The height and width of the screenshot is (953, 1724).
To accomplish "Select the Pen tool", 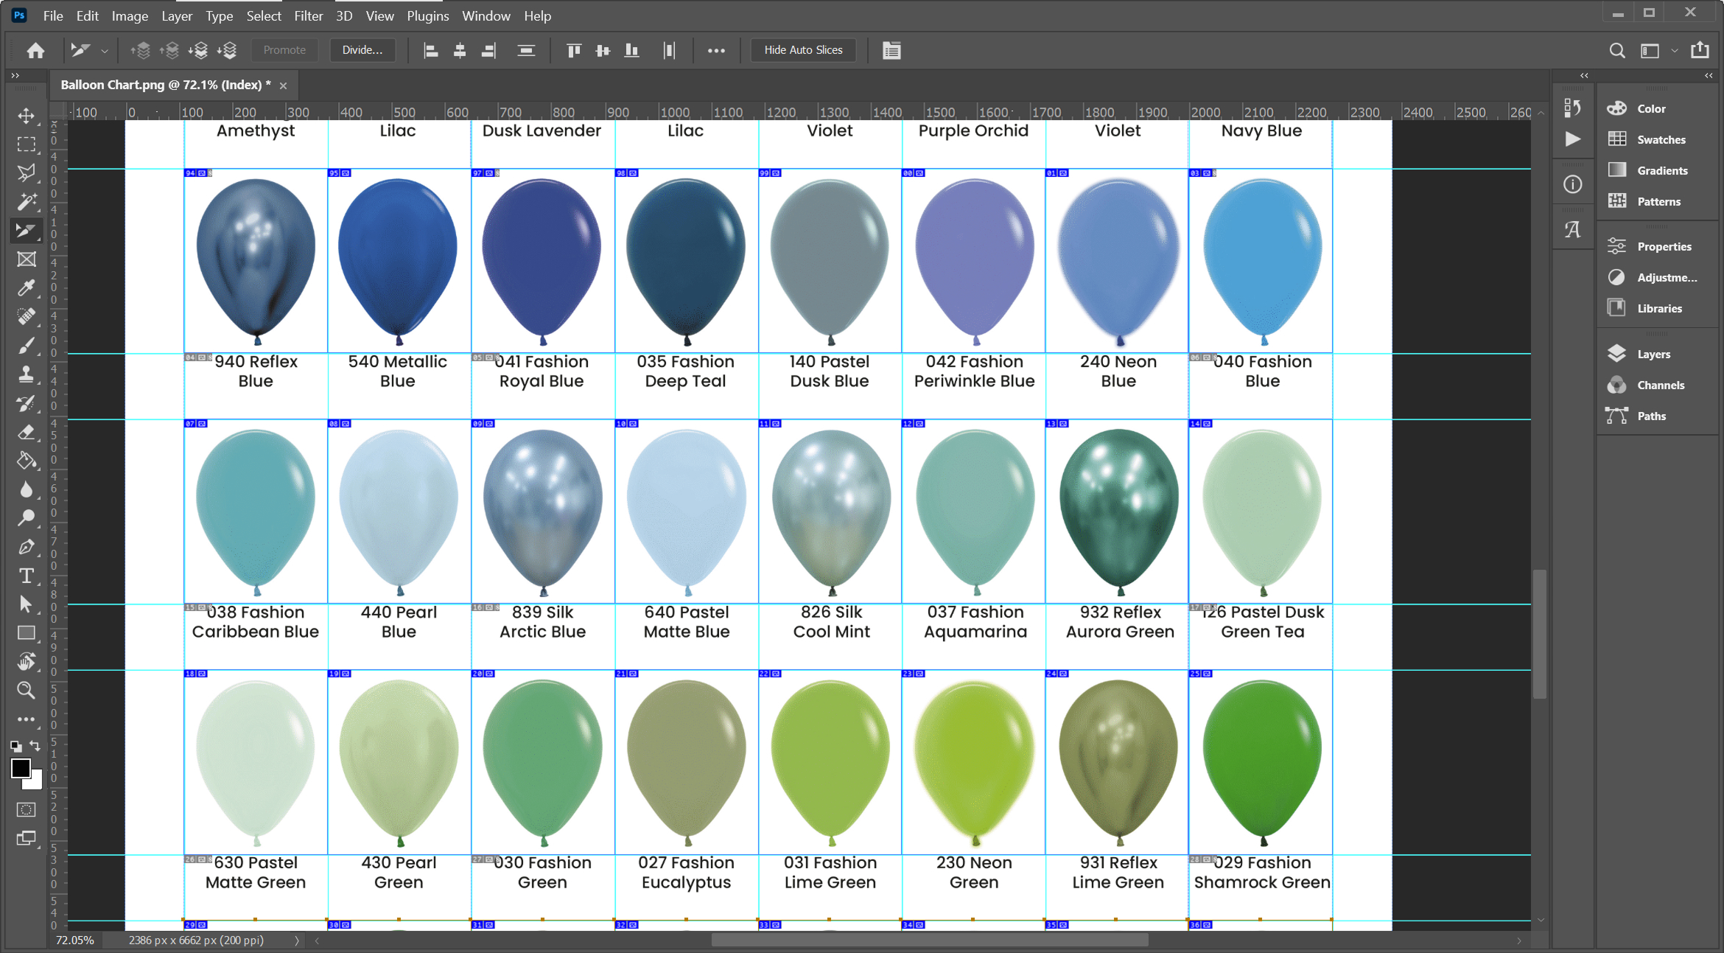I will [x=27, y=547].
